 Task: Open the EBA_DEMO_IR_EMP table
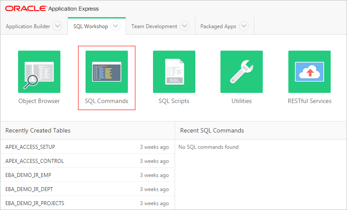click(x=29, y=175)
